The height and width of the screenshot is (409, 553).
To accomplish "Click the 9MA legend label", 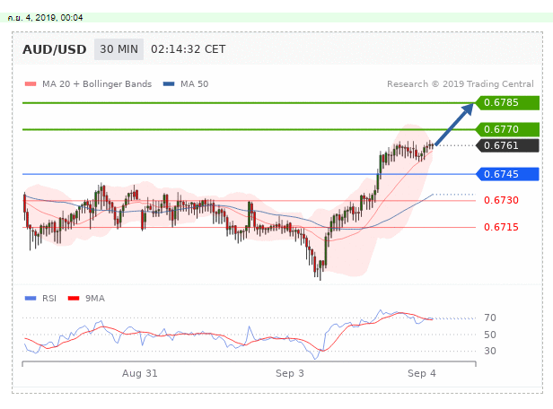I will [x=95, y=299].
